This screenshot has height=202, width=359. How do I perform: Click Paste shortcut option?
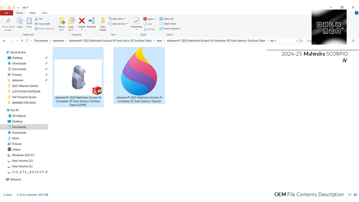pos(44,29)
